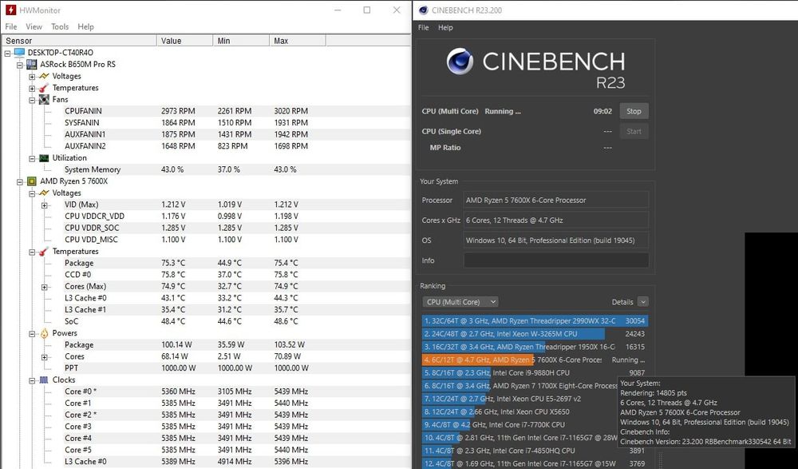Click the Processor field in Your System
The height and width of the screenshot is (469, 798).
click(555, 200)
